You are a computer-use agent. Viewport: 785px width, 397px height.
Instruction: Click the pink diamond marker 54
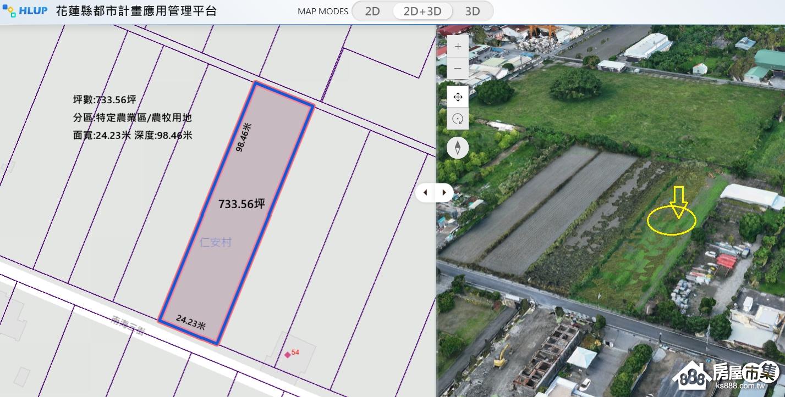[287, 355]
